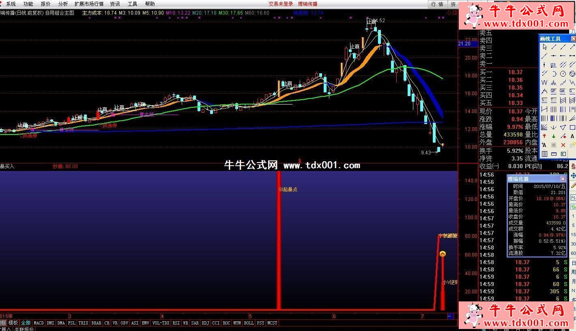Open the 资讯 menu
The width and height of the screenshot is (576, 331).
pos(115,4)
